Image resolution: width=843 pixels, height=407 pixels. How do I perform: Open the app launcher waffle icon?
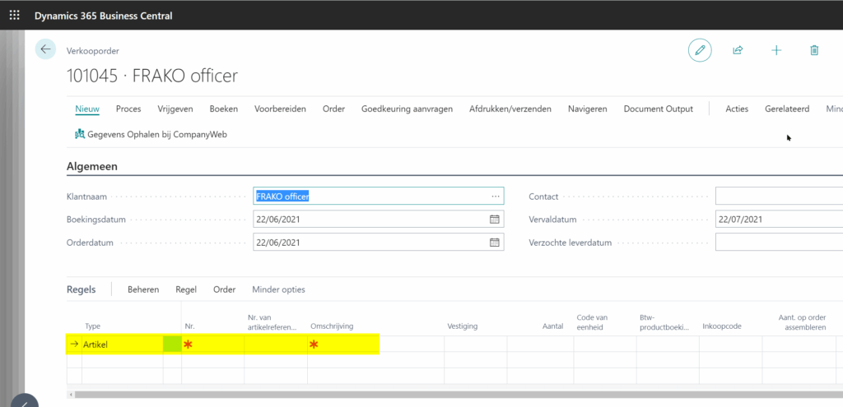point(14,15)
